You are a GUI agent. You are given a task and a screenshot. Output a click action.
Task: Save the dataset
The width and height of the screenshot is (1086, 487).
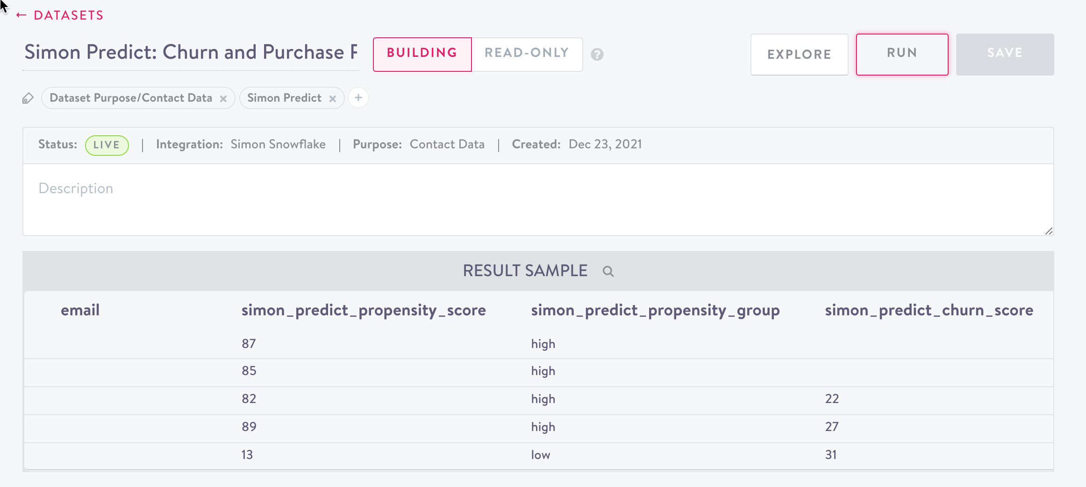[x=1005, y=54]
